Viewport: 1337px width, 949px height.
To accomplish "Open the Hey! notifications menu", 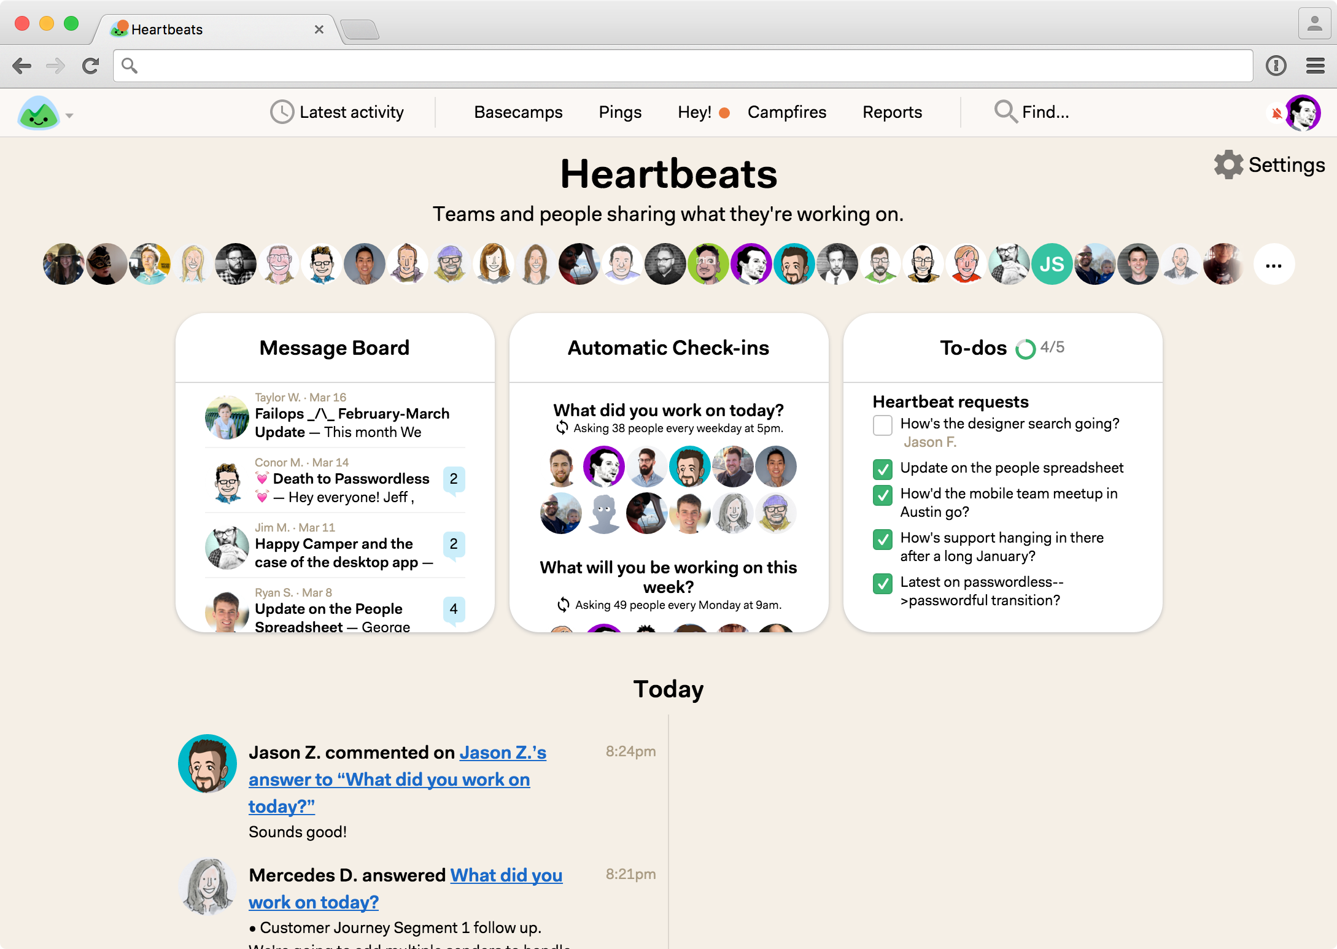I will (x=703, y=112).
